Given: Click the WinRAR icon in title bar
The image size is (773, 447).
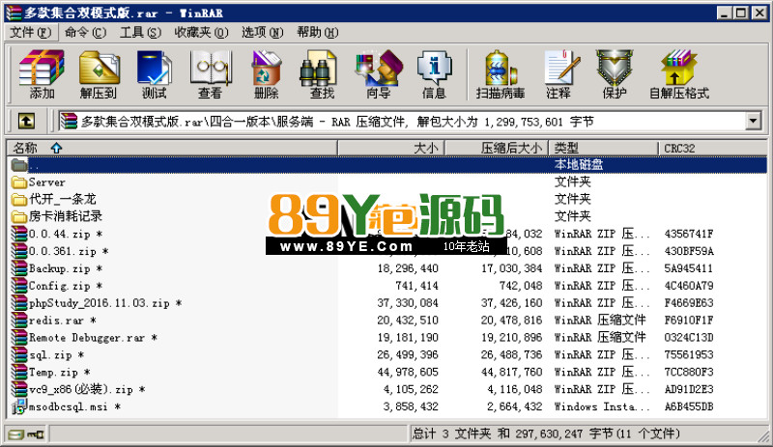Looking at the screenshot, I should point(14,13).
